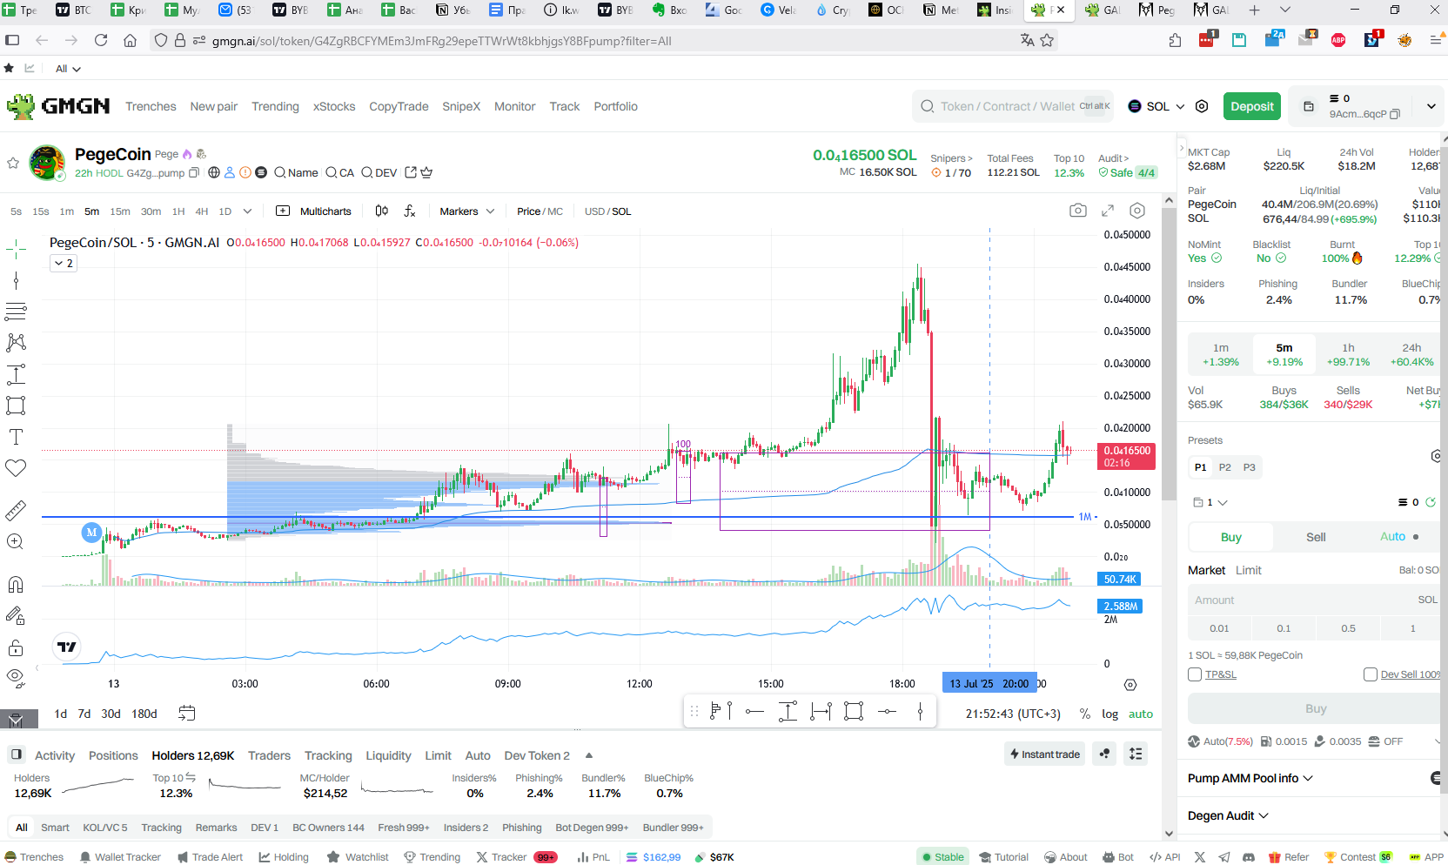Set the chart range to 7d

84,714
